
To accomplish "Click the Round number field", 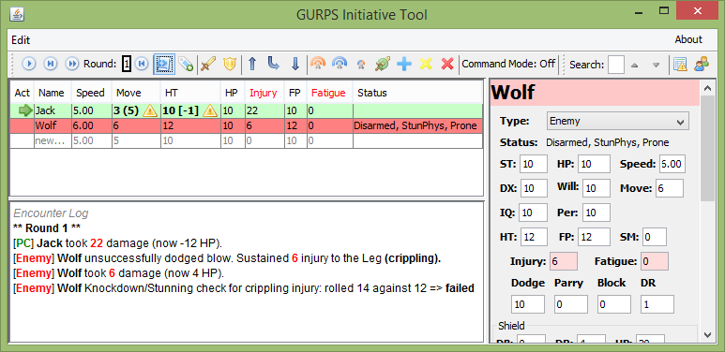I will point(127,64).
